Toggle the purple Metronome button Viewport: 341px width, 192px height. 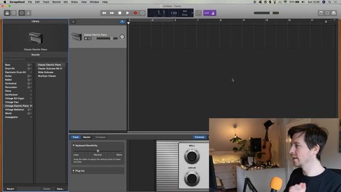click(213, 13)
